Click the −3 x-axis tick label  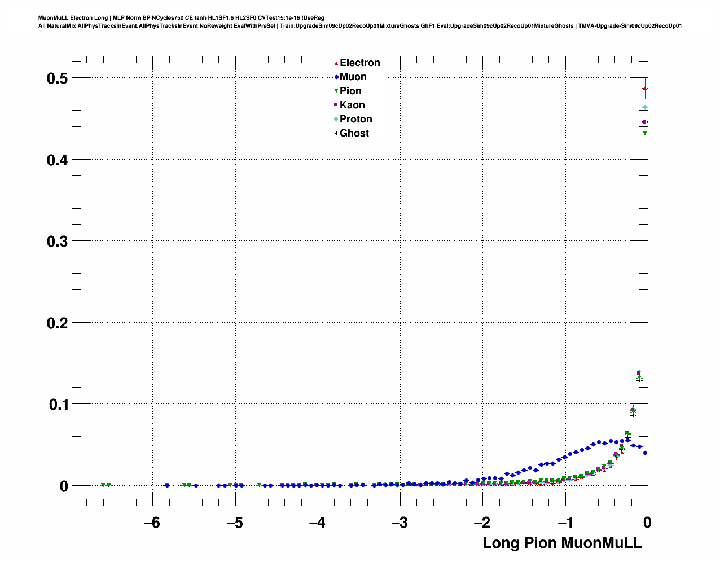[x=399, y=523]
